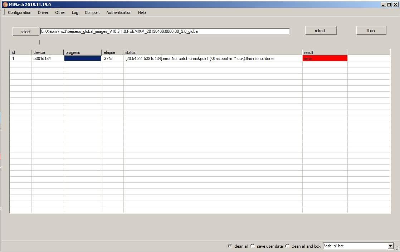Expand the flash_all.bat script dropdown
The width and height of the screenshot is (400, 252).
[x=390, y=246]
